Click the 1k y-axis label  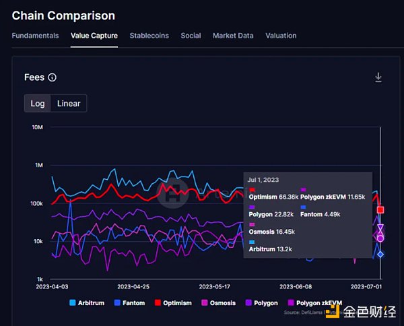(40, 279)
